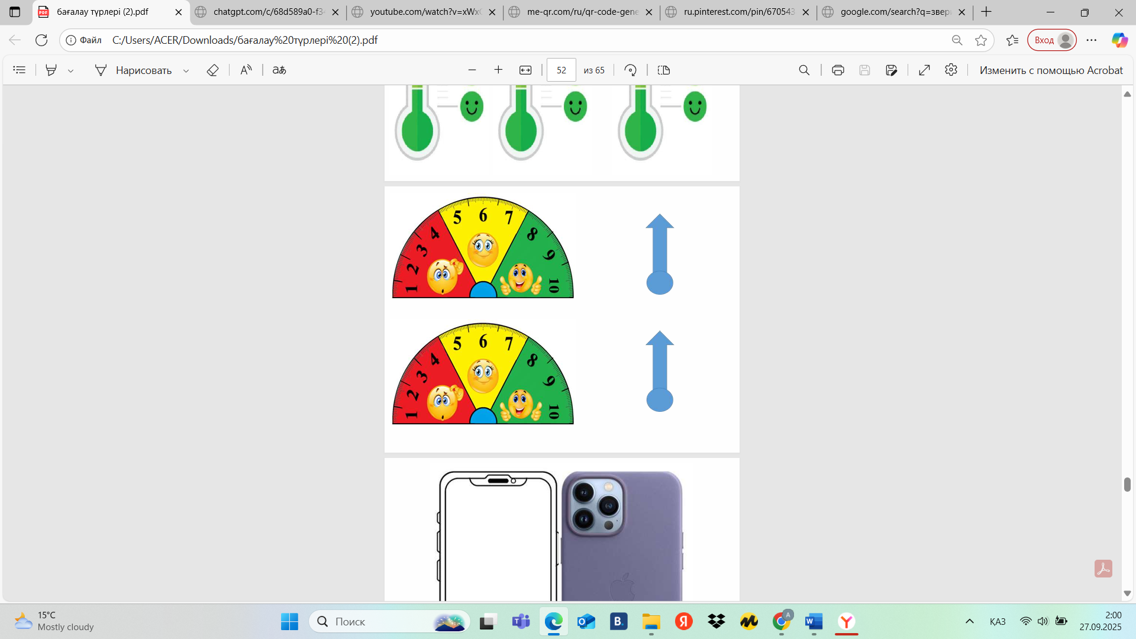Click Изменить с помощью Acrobat
Viewport: 1136px width, 639px height.
pyautogui.click(x=1051, y=70)
